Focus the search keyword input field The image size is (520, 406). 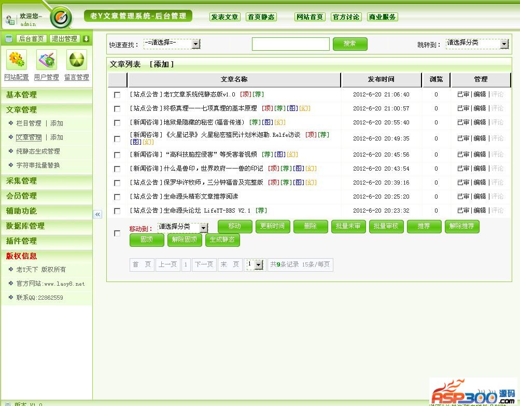(290, 44)
